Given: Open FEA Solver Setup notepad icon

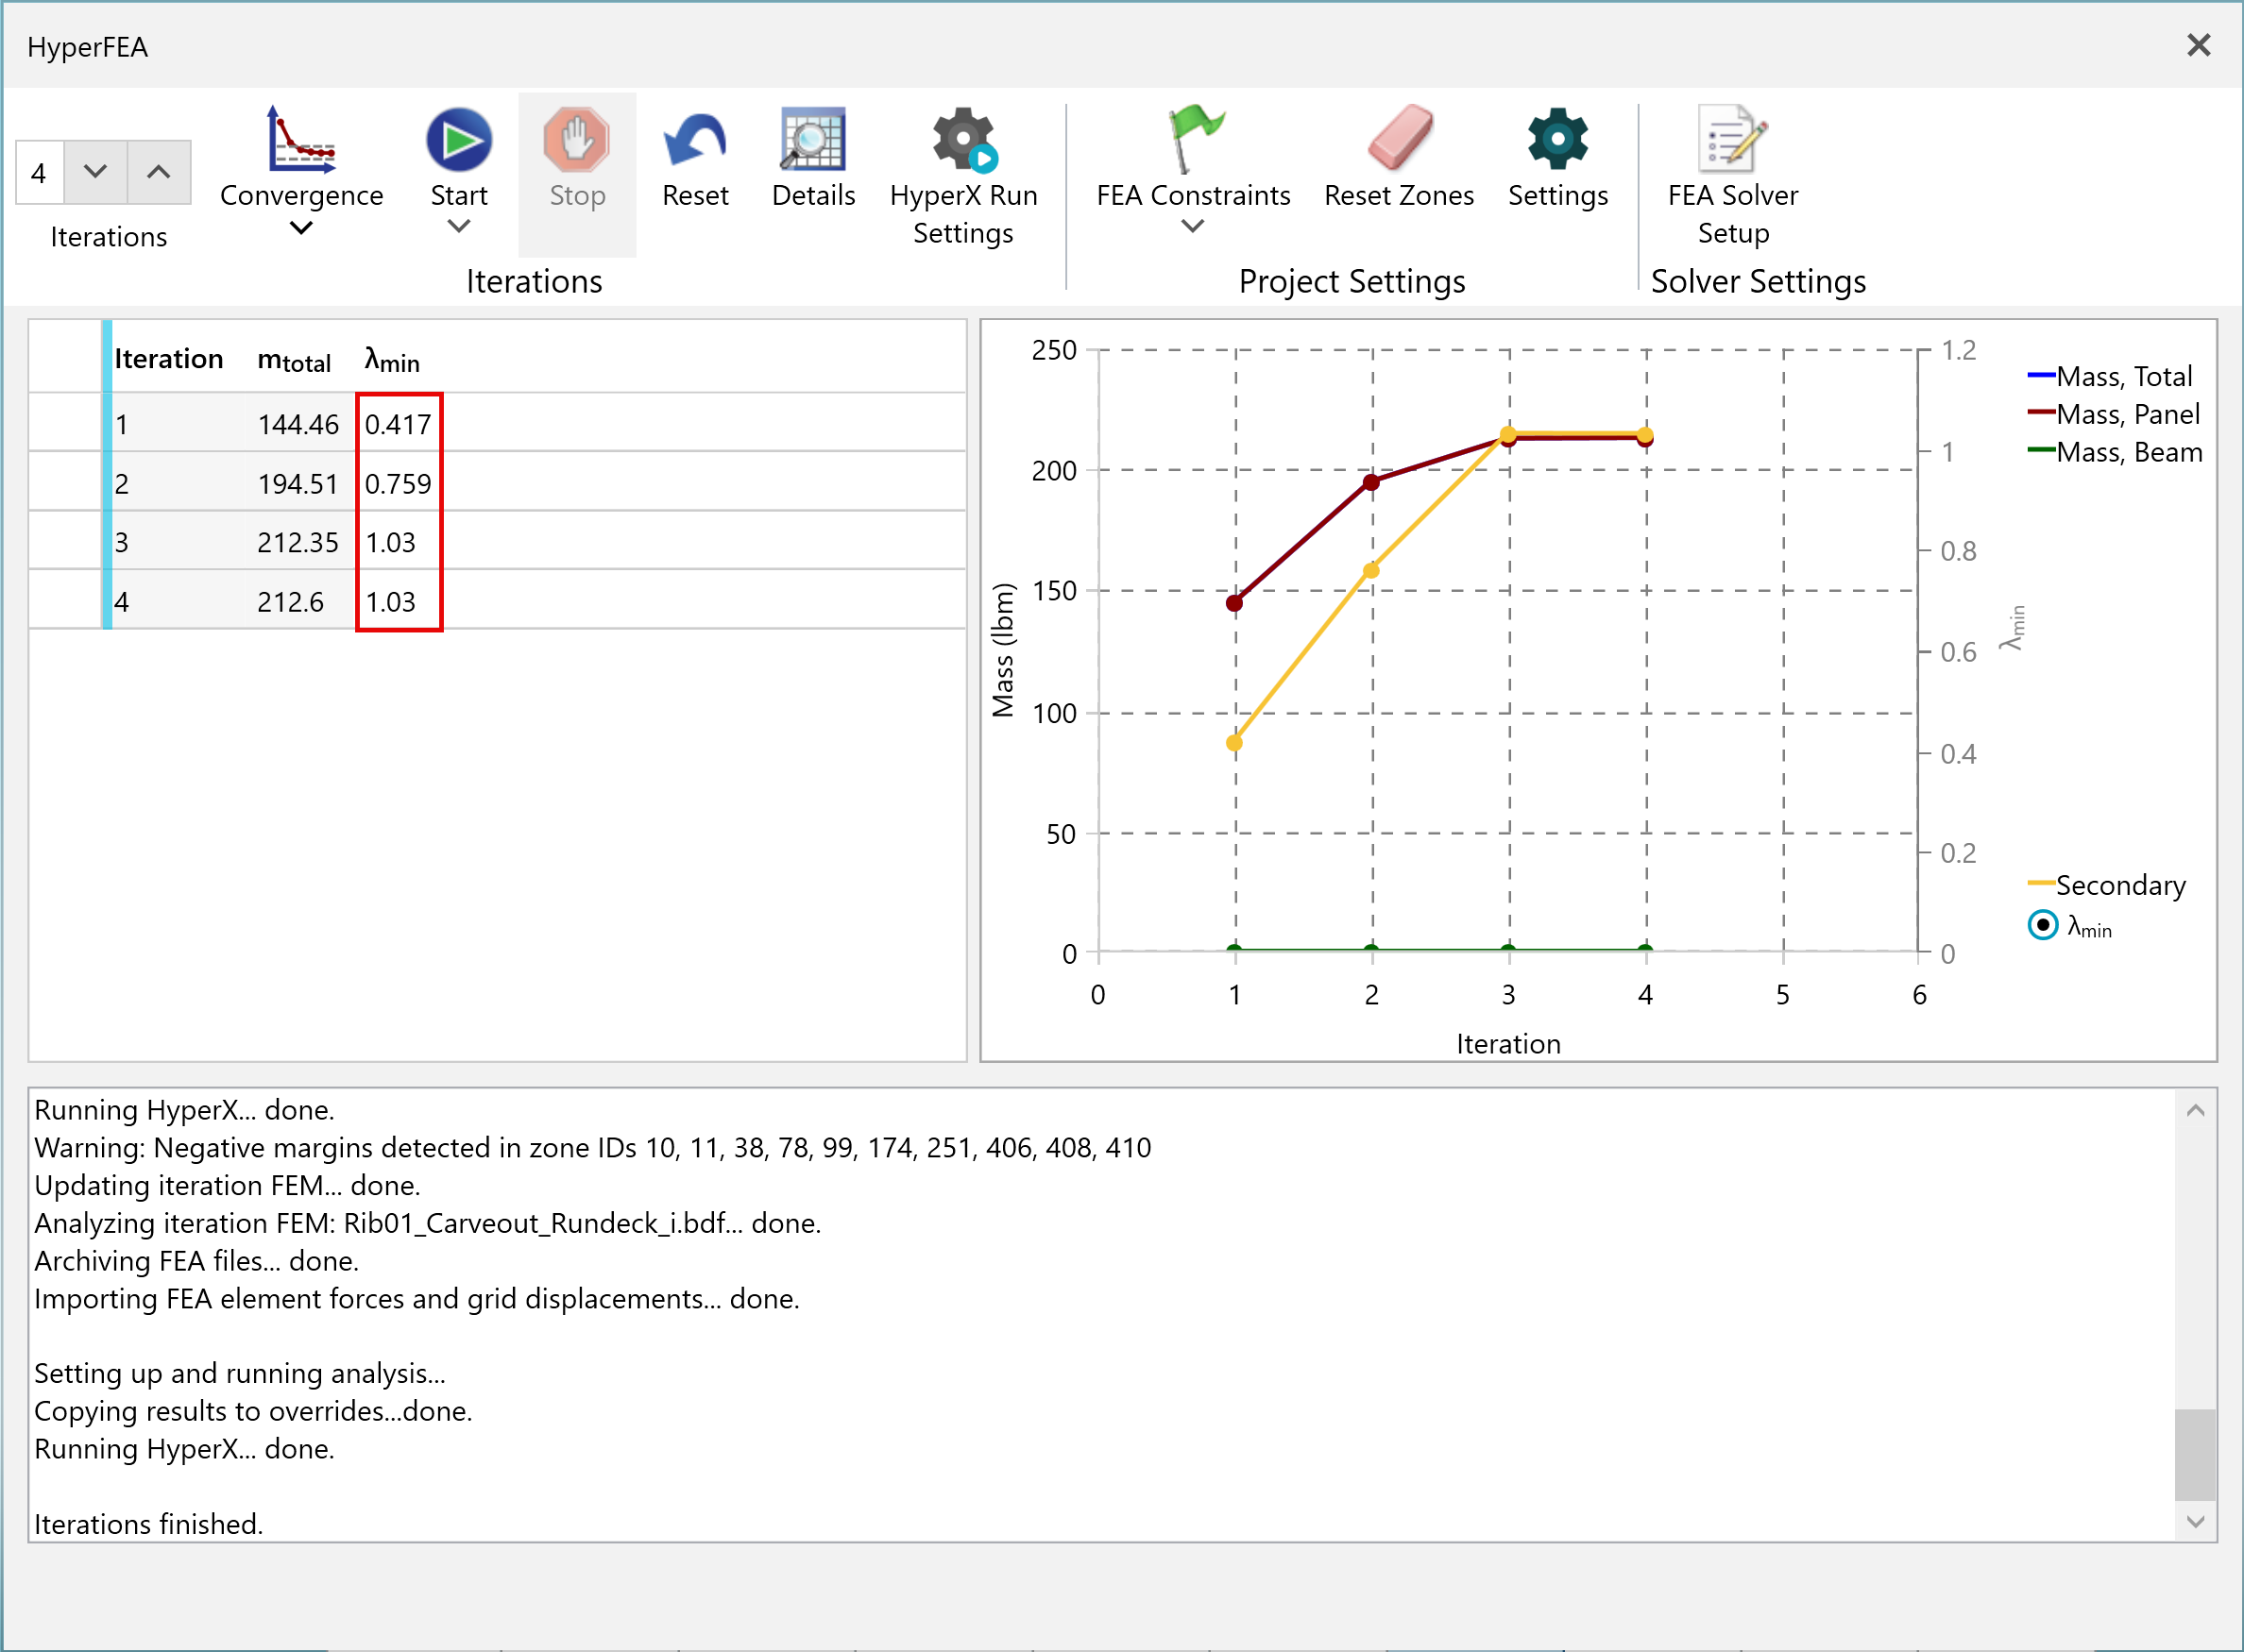Looking at the screenshot, I should (1733, 139).
